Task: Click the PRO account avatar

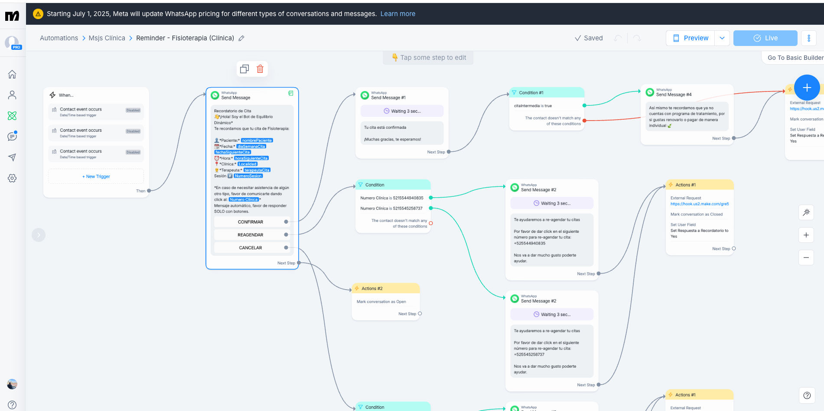Action: click(x=12, y=42)
